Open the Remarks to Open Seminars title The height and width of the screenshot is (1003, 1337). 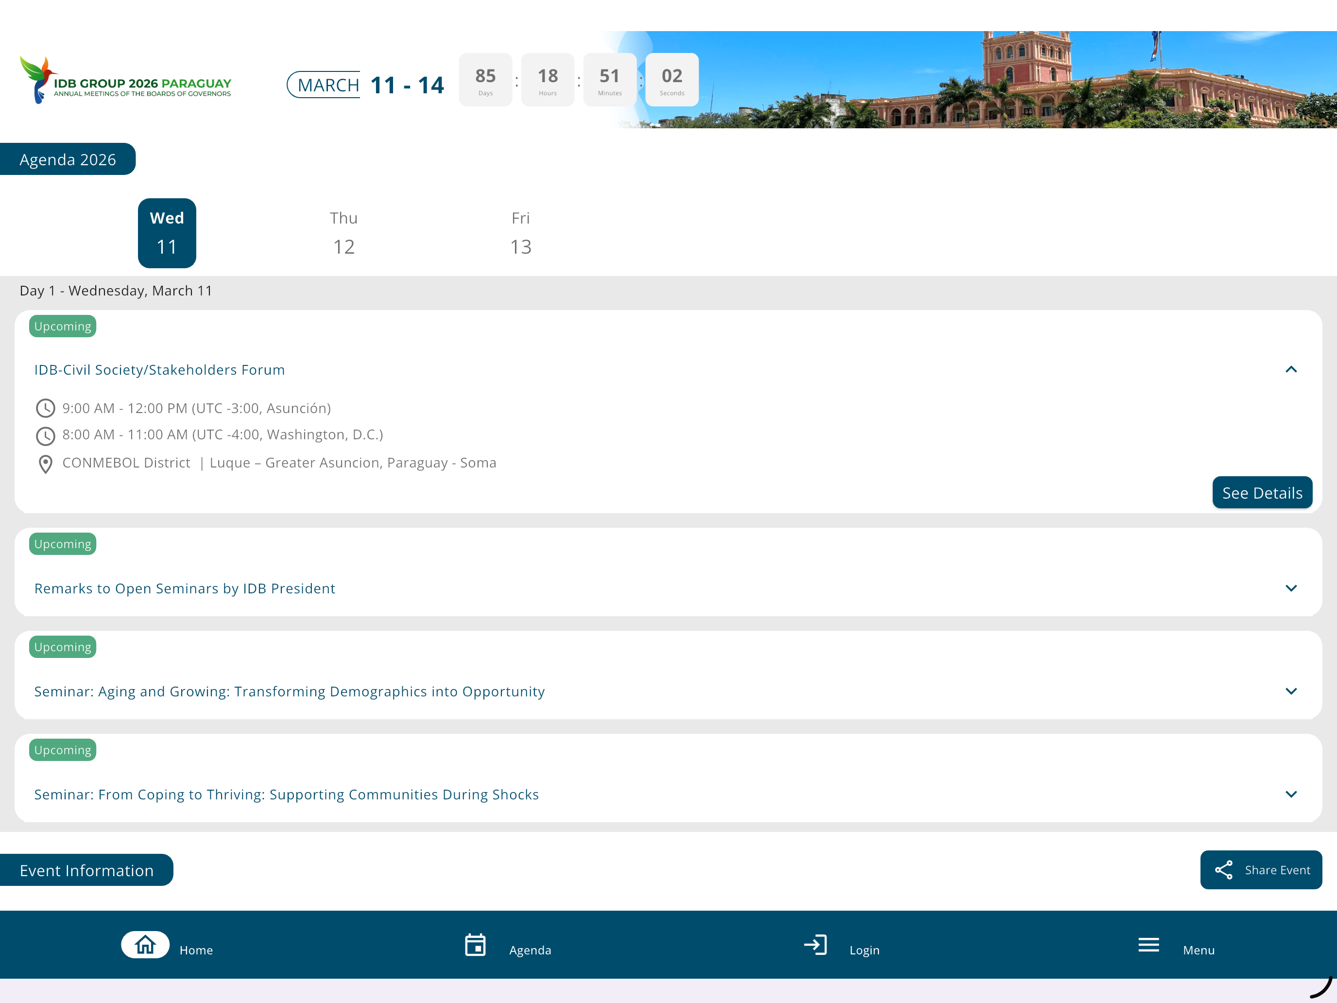[185, 588]
